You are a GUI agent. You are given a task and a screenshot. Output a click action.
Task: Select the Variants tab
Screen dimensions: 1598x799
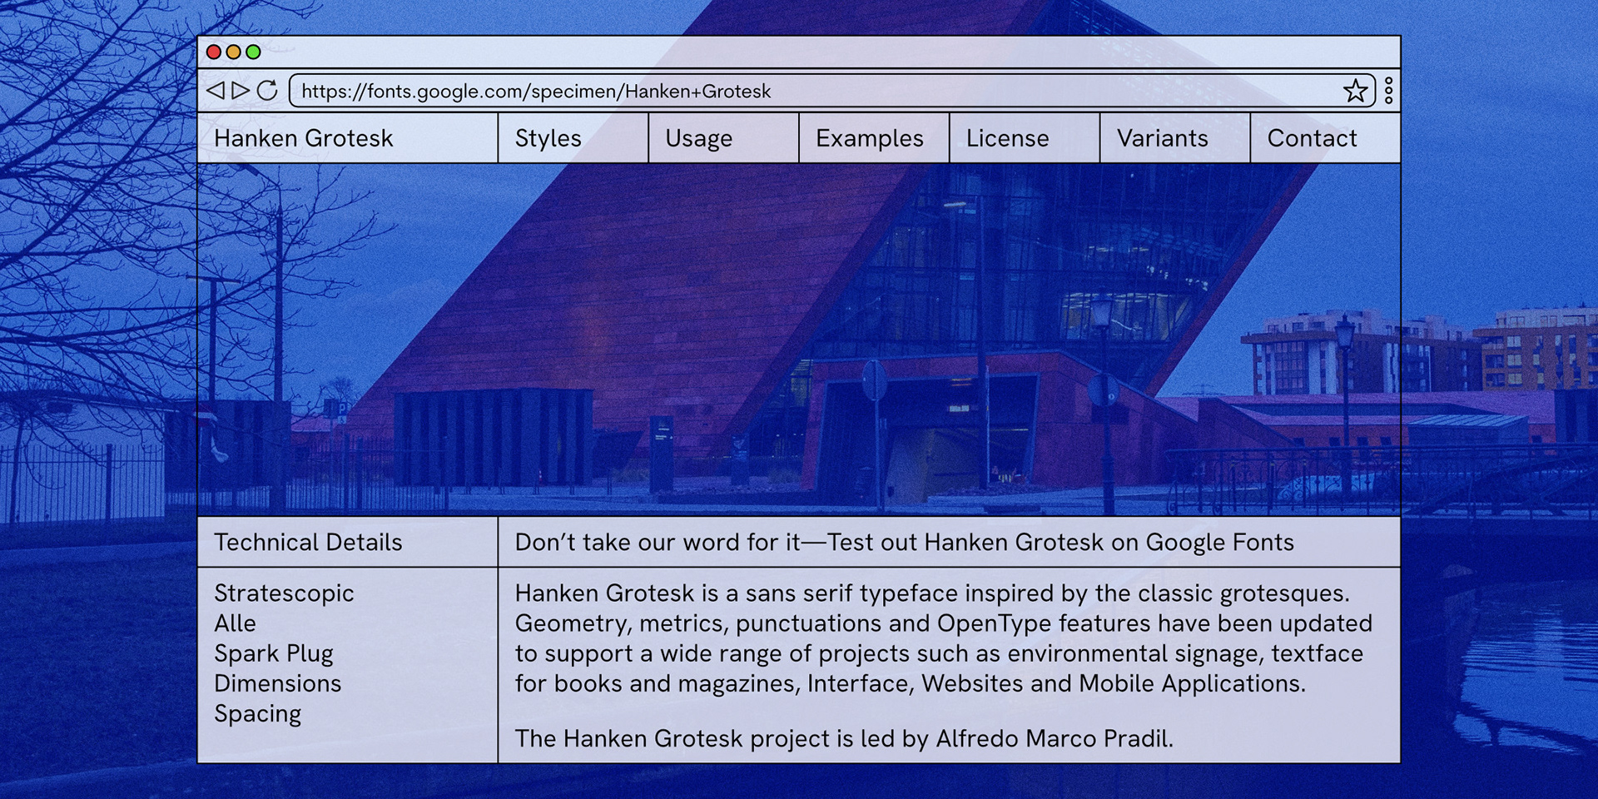pyautogui.click(x=1175, y=138)
